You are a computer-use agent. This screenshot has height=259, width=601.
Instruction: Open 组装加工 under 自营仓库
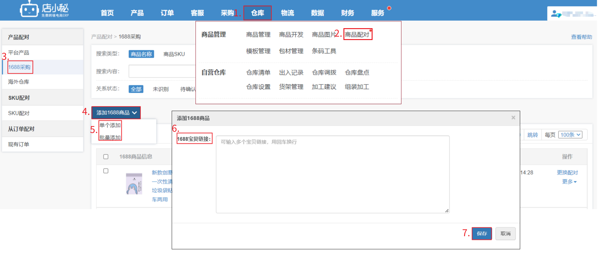click(357, 87)
